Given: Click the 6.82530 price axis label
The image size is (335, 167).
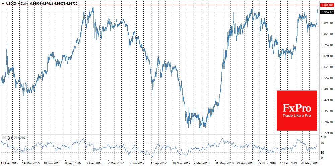Looking at the screenshot, I should point(327,34).
